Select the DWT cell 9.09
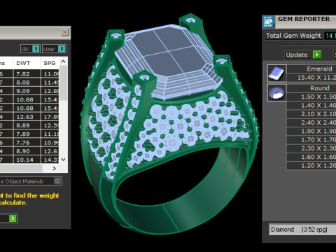 tap(27, 91)
